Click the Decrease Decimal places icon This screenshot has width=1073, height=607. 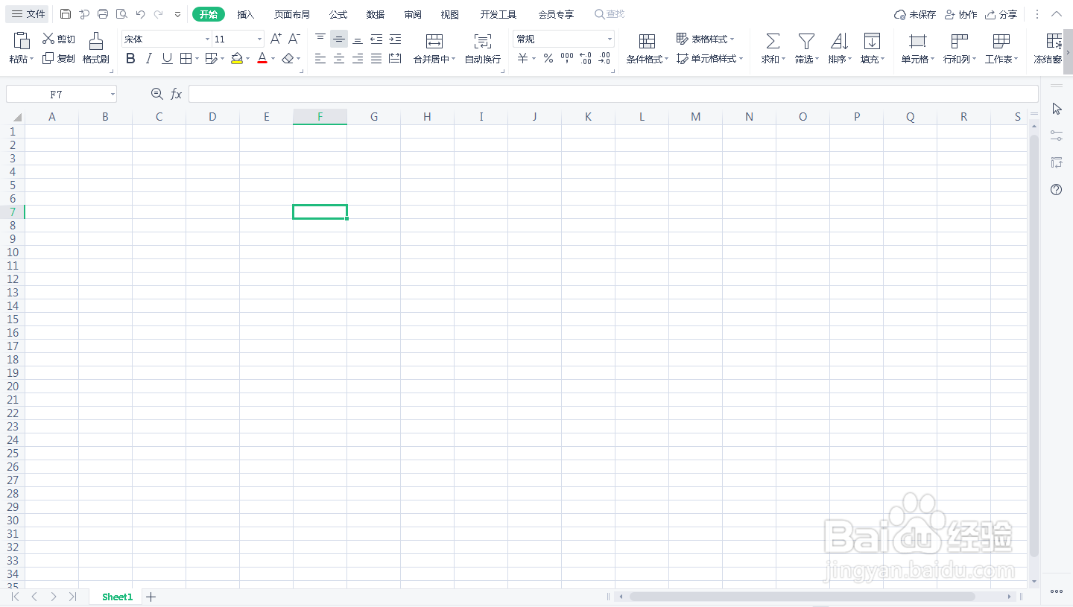[x=604, y=58]
